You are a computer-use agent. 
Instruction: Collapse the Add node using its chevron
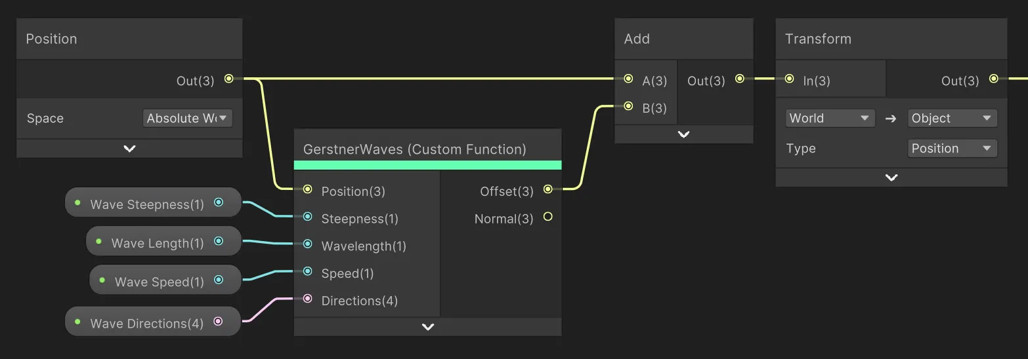click(683, 134)
